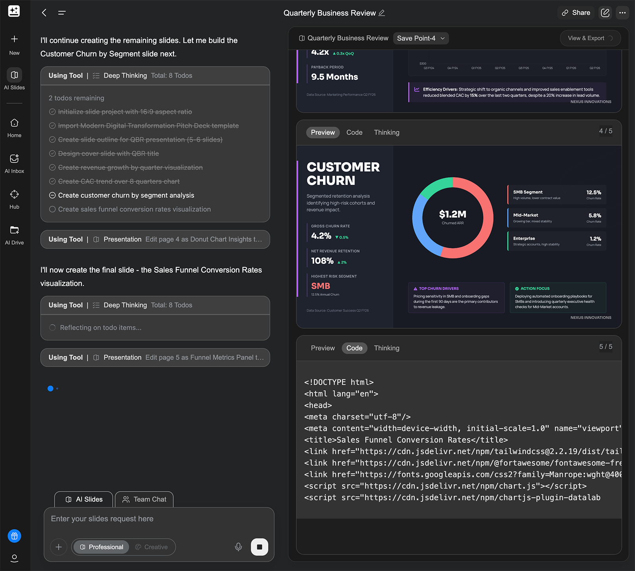
Task: Open the gift rewards icon
Action: click(14, 536)
